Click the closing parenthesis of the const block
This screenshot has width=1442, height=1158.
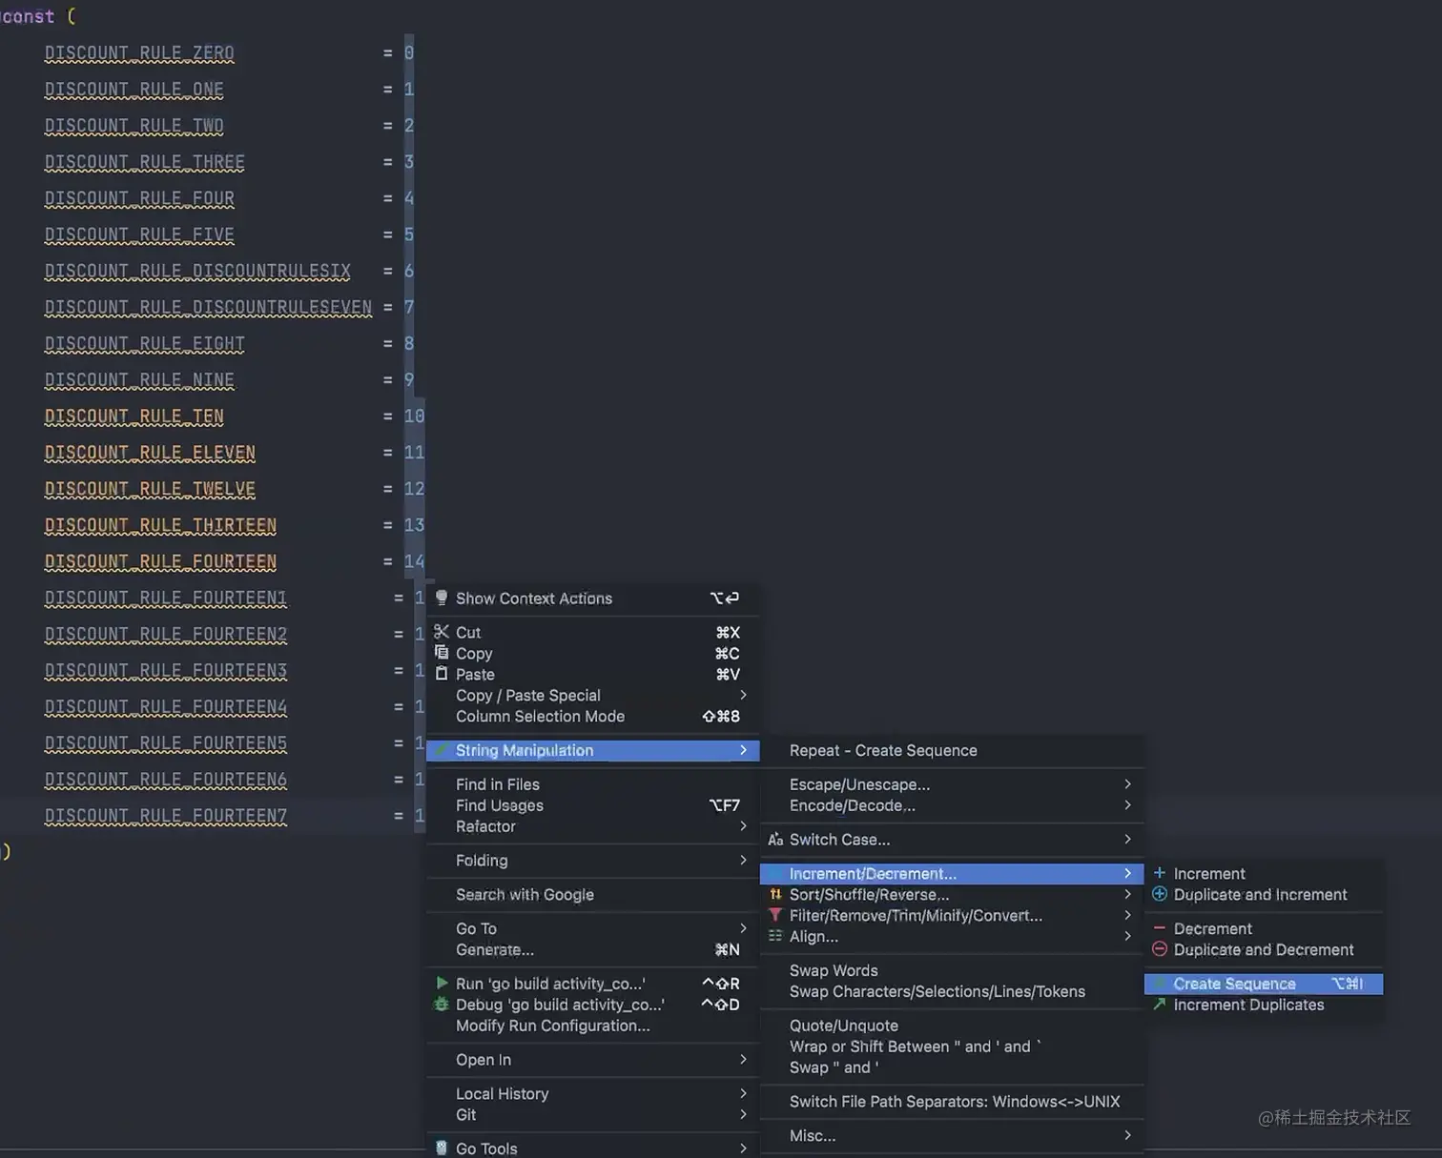pos(6,851)
